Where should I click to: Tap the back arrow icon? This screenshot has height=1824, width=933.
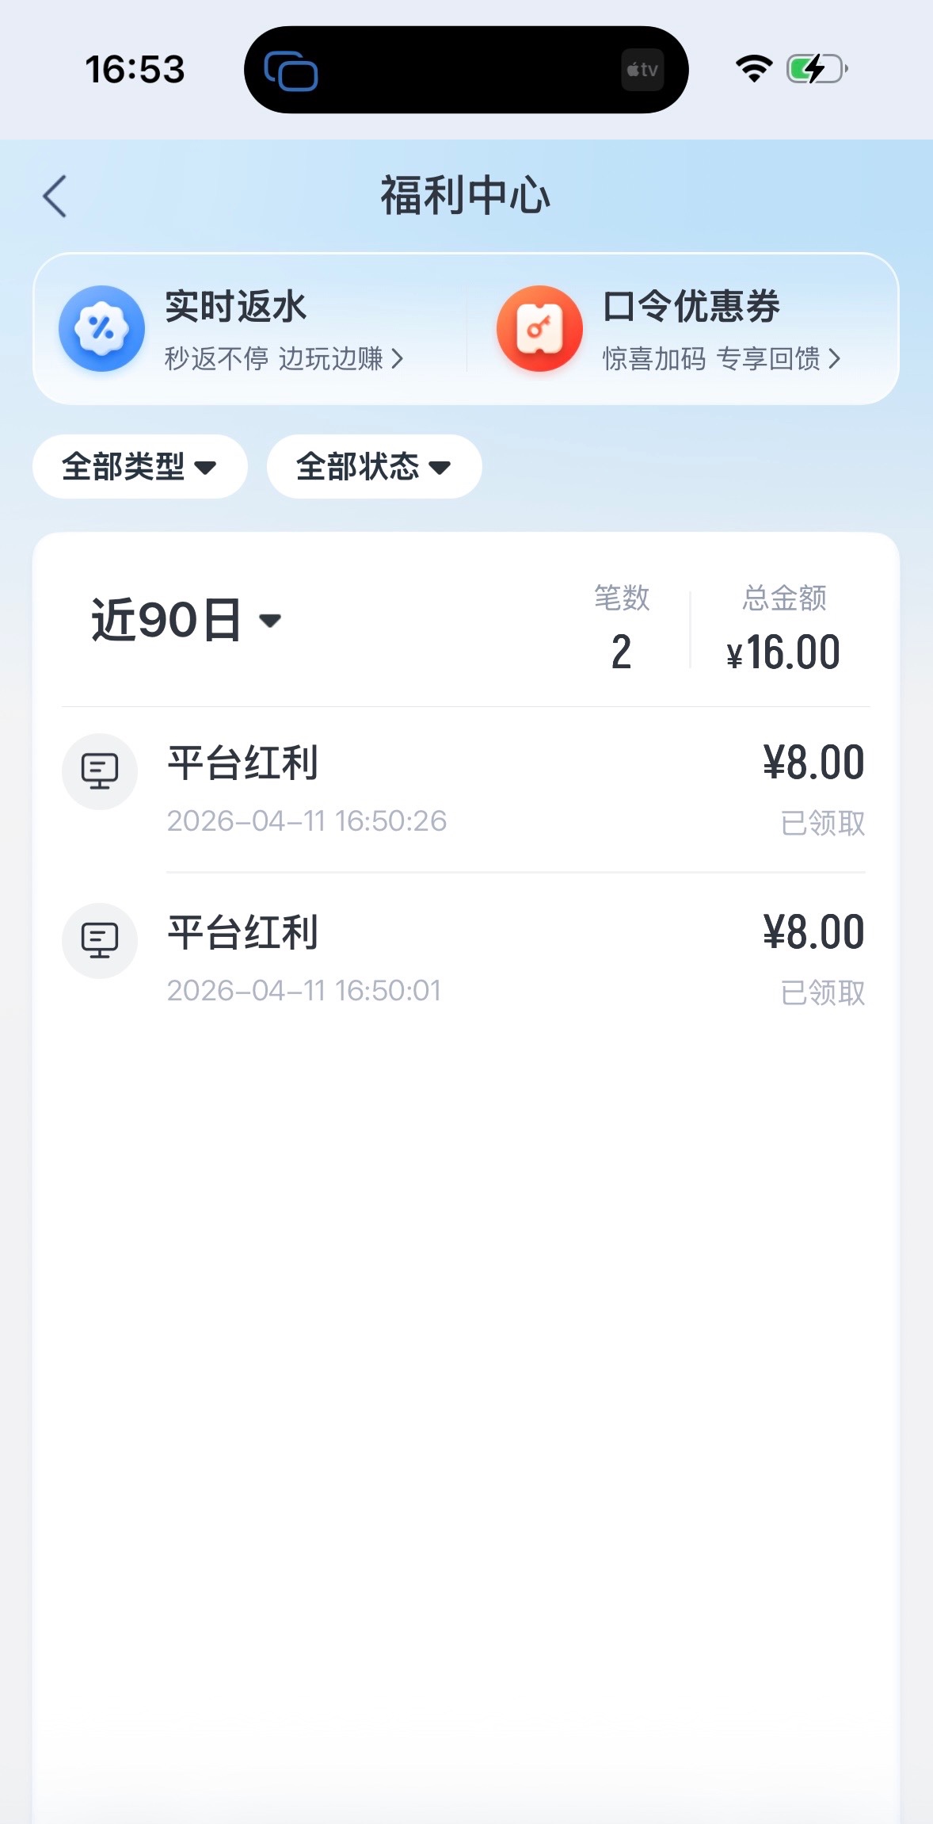click(x=55, y=197)
